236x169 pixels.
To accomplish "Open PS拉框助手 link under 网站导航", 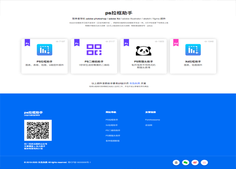I will pyautogui.click(x=111, y=120).
